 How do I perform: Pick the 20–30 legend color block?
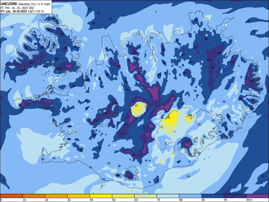[x=56, y=196]
